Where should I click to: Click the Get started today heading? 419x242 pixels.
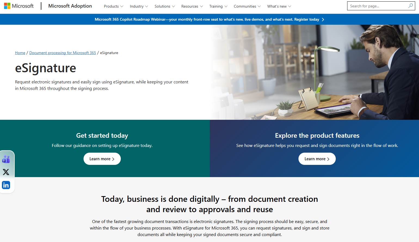point(102,136)
